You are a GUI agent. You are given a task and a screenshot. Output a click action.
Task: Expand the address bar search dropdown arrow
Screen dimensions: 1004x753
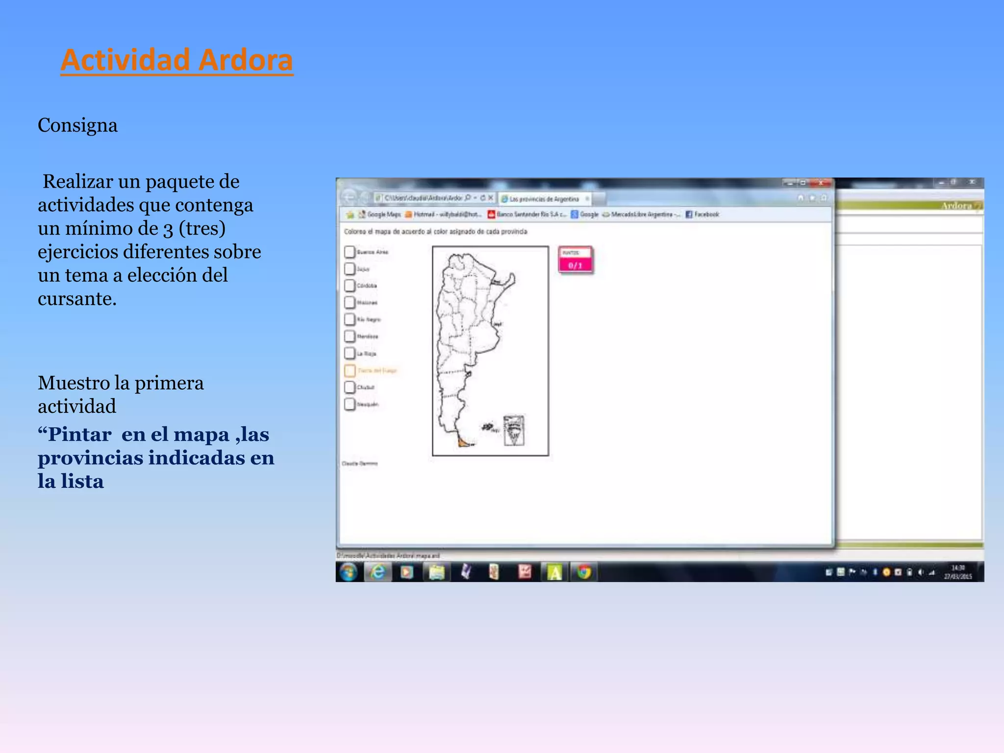pos(475,198)
